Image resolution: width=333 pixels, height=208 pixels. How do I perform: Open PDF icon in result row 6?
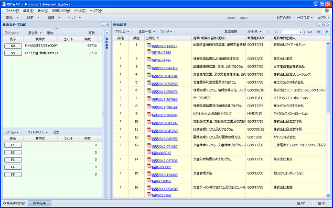coord(149,90)
